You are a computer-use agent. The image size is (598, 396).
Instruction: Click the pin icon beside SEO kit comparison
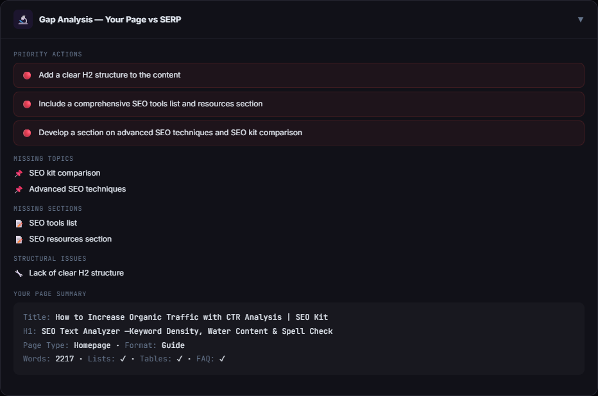pyautogui.click(x=18, y=172)
